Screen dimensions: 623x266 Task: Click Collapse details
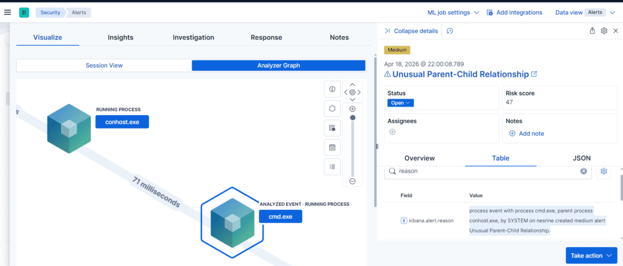coord(411,31)
